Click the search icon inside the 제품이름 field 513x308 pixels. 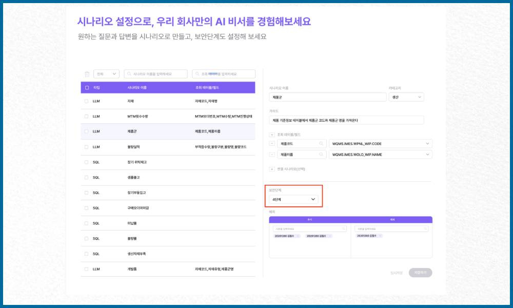point(321,155)
